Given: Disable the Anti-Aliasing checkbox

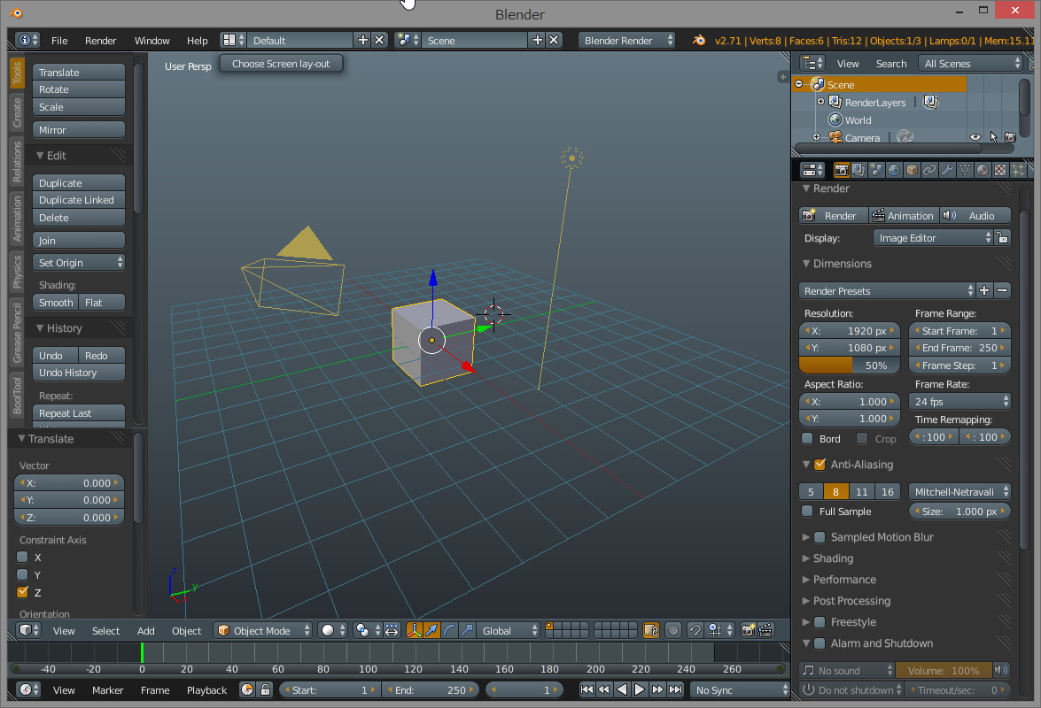Looking at the screenshot, I should click(x=820, y=465).
